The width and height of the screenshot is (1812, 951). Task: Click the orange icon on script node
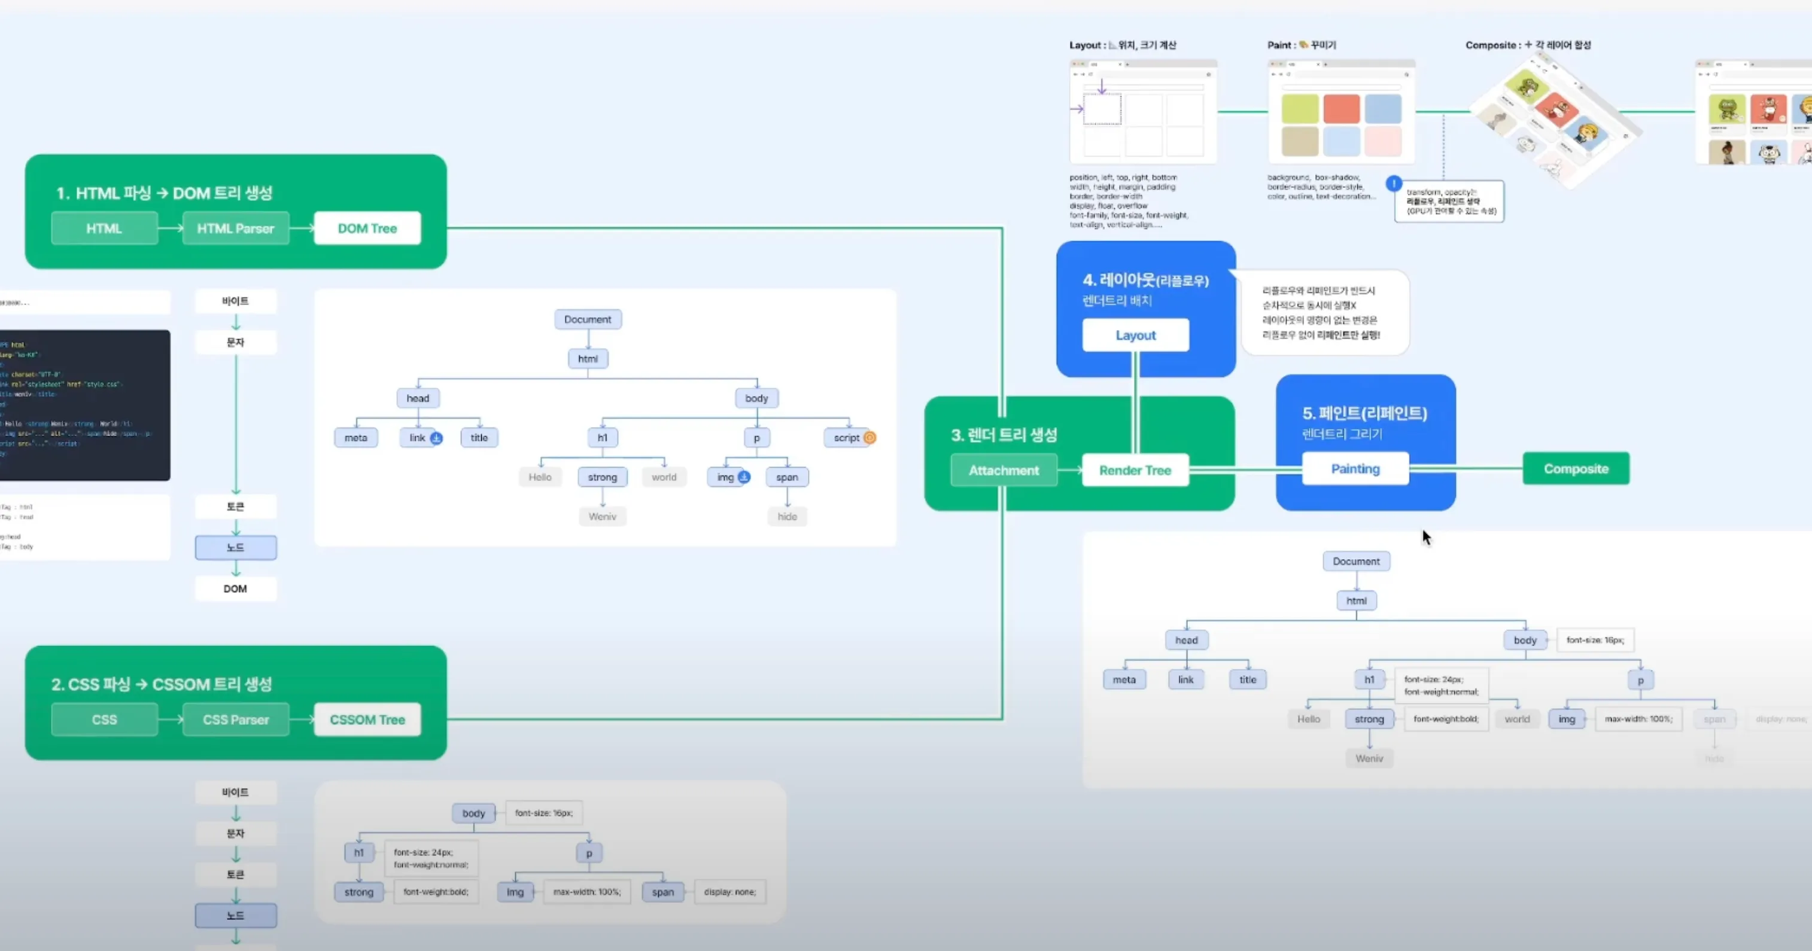click(x=869, y=438)
